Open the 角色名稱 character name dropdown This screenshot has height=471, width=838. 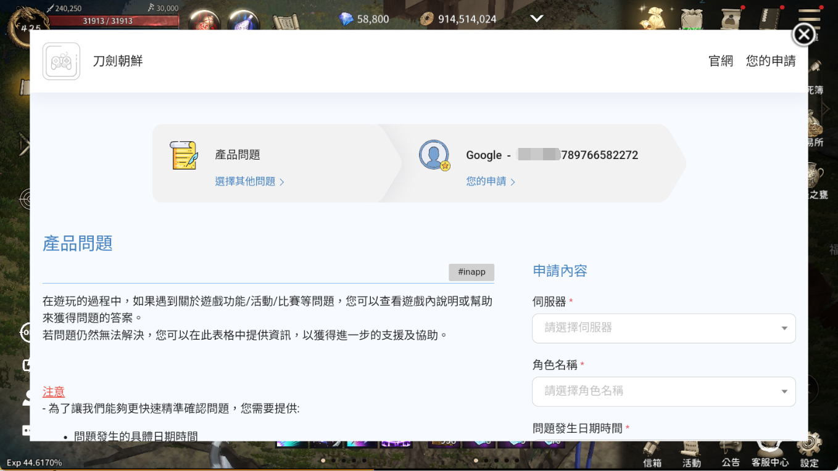tap(663, 391)
